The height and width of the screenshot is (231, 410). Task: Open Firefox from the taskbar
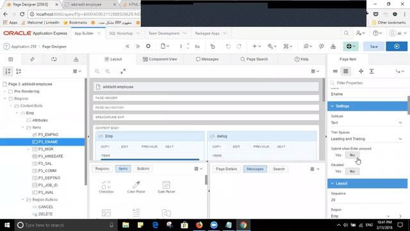199,225
